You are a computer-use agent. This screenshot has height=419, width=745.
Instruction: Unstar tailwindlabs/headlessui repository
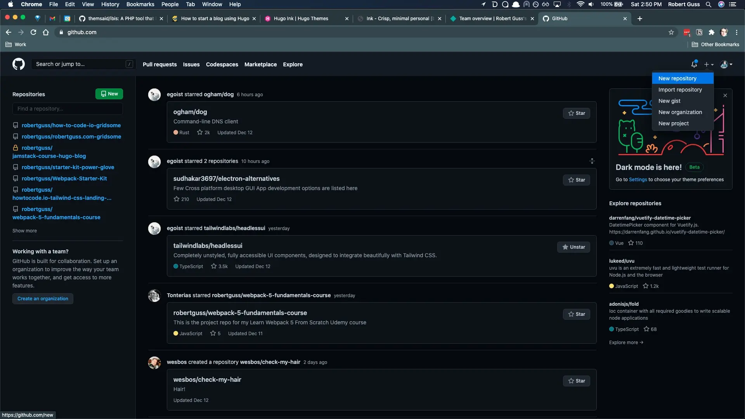point(573,247)
